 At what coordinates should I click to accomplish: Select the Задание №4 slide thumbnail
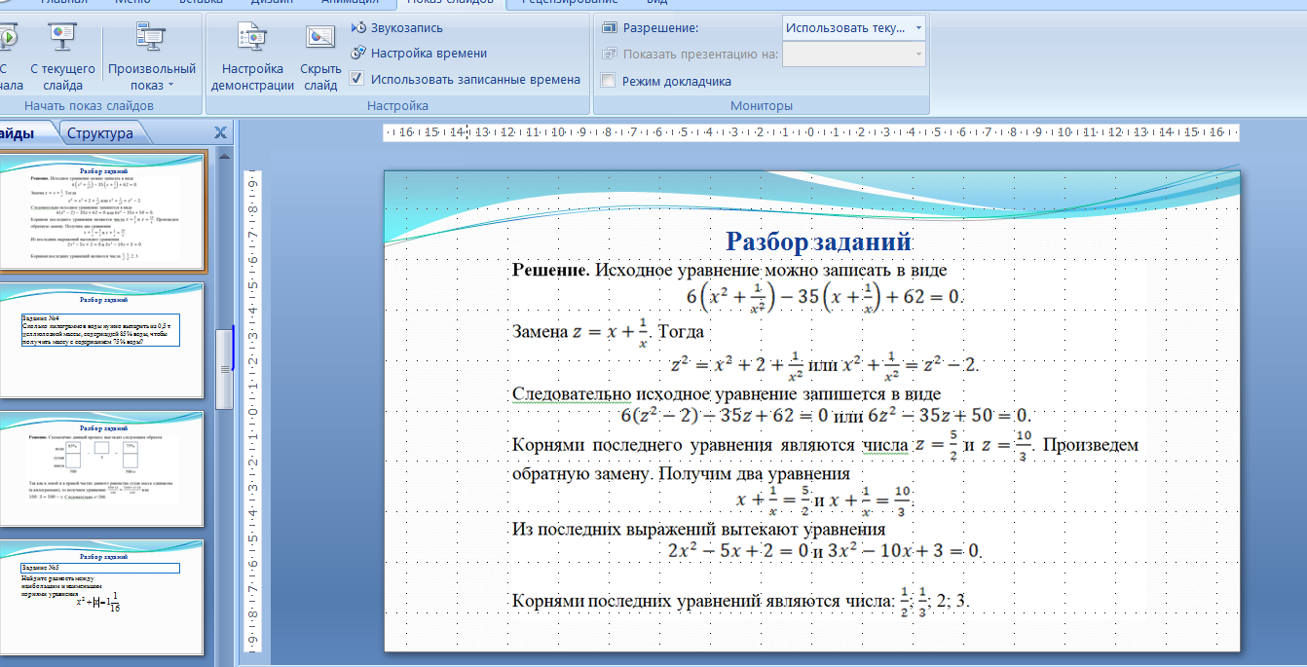tap(103, 340)
